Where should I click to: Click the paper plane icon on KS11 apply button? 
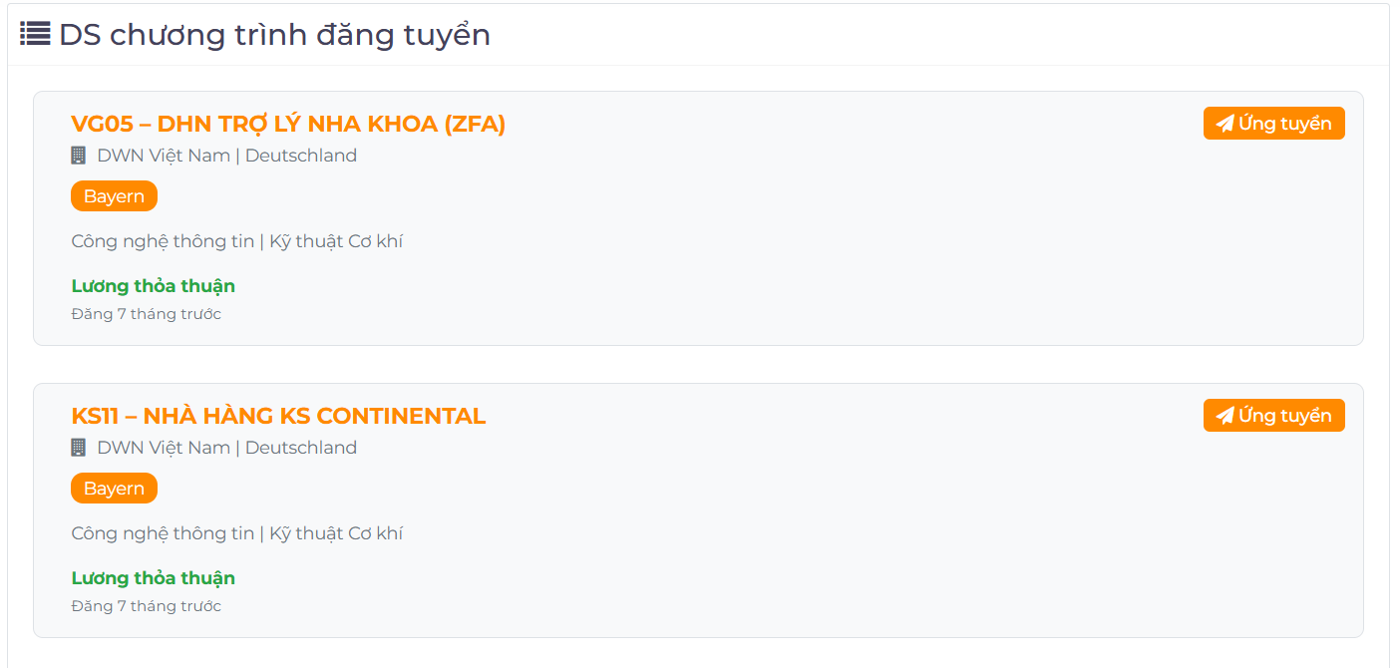click(1225, 416)
